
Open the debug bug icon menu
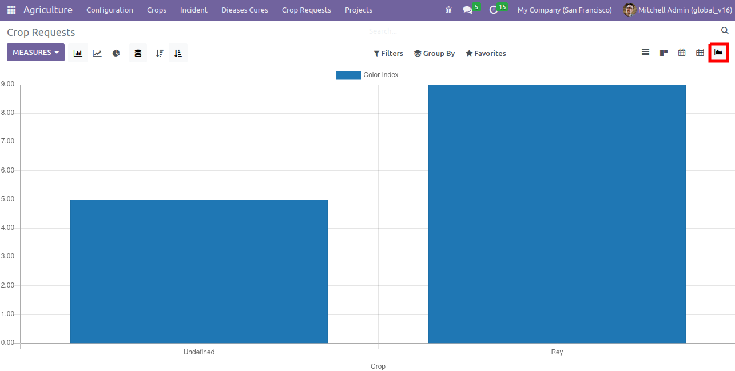tap(448, 10)
